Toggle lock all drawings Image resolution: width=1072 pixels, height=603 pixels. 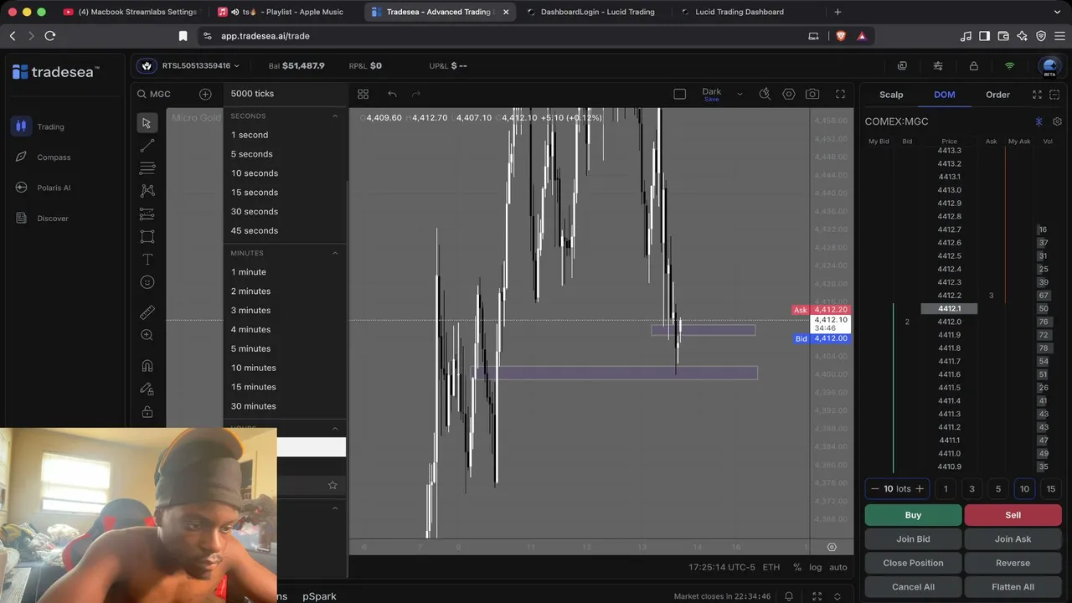coord(147,412)
